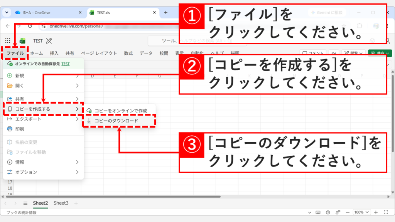The height and width of the screenshot is (222, 395).
Task: Click 情報 in the File menu
Action: coord(43,162)
